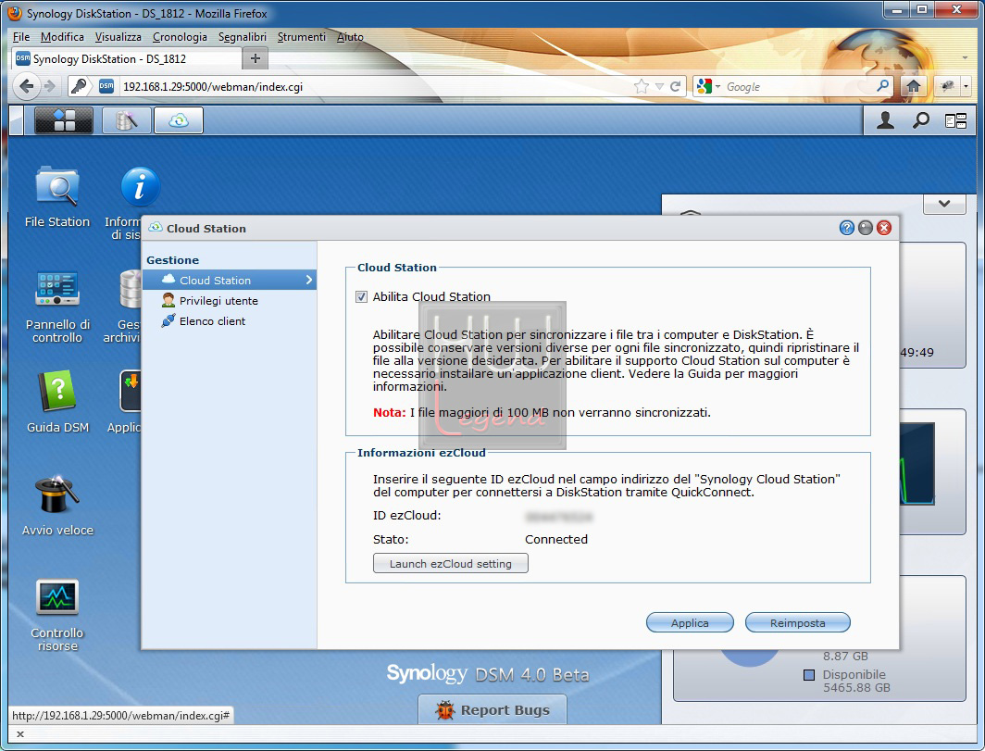985x751 pixels.
Task: Click the Launch ezCloud setting button
Action: point(451,563)
